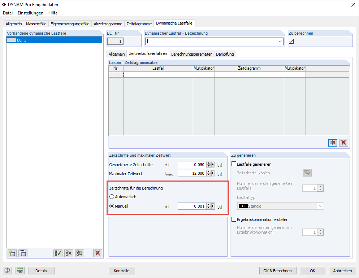Click the DLF Nr. field

pyautogui.click(x=116, y=41)
